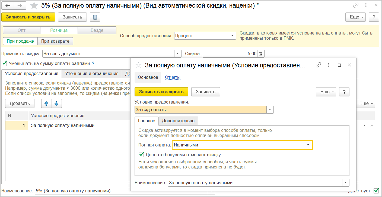Toggle the Действует checkbox
Image resolution: width=382 pixels, height=197 pixels.
point(376,191)
